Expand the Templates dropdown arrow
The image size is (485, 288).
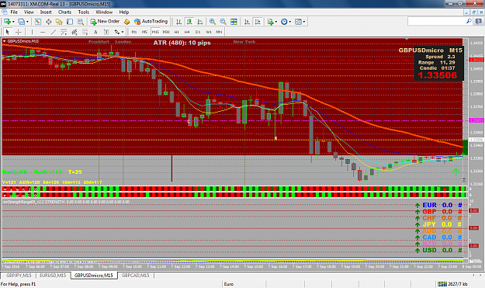[304, 22]
